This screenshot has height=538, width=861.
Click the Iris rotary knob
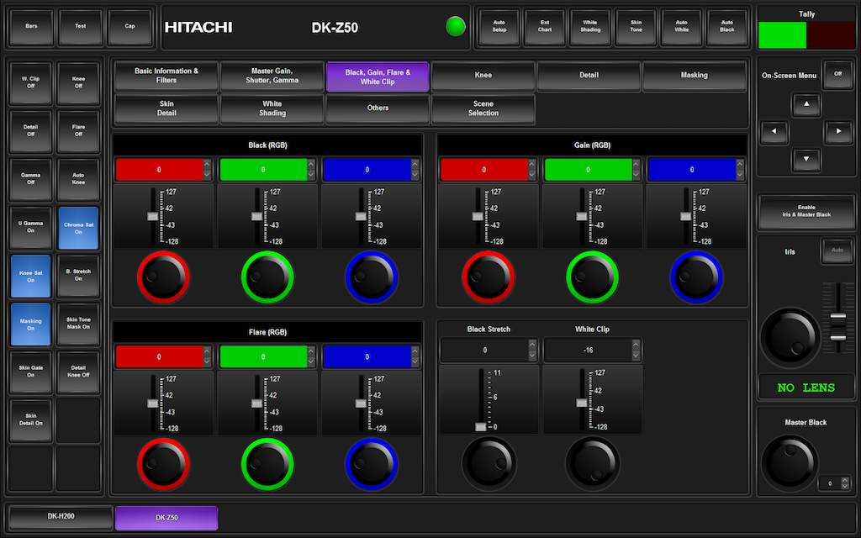coord(790,338)
